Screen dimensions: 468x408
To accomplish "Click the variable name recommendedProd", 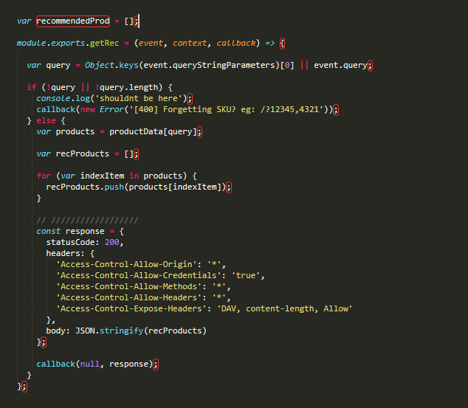I will (x=73, y=21).
